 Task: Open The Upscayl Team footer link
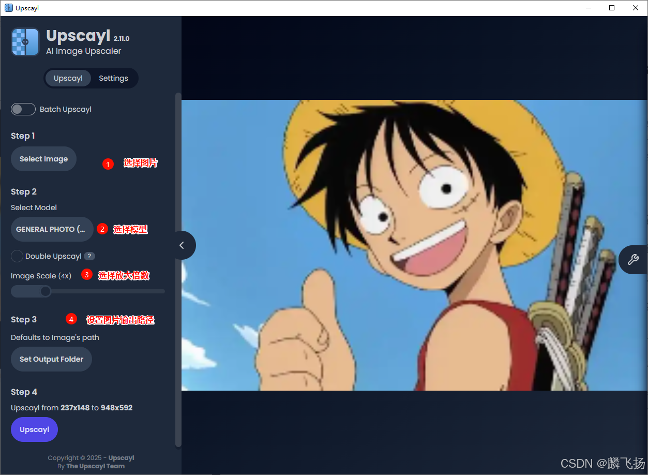click(95, 466)
